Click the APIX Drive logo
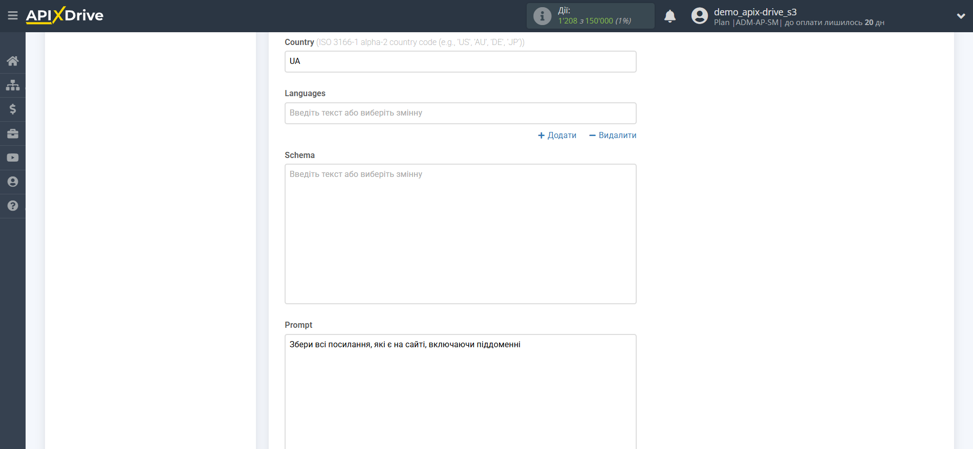This screenshot has height=449, width=973. (x=65, y=15)
